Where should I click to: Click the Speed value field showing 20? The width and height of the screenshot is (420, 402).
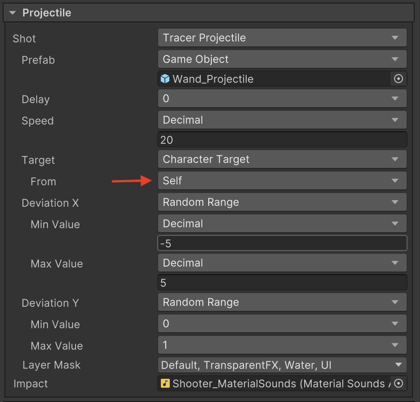[x=282, y=140]
